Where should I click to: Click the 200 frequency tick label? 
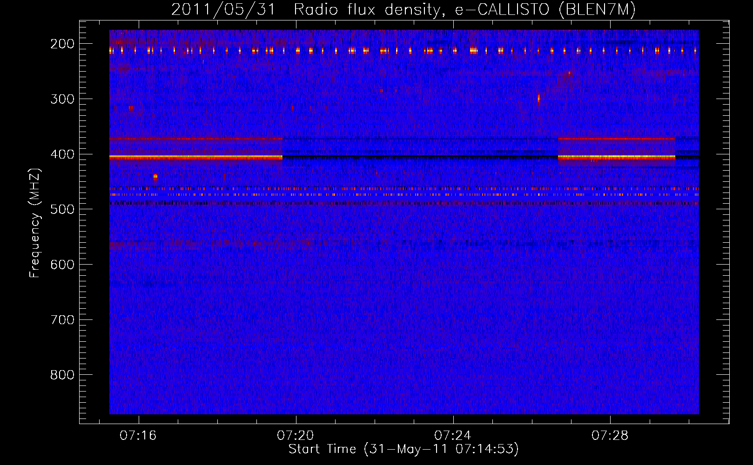pyautogui.click(x=62, y=44)
